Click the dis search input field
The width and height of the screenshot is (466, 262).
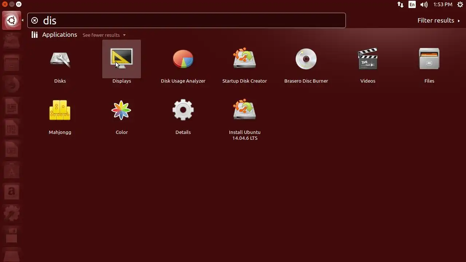coord(186,20)
